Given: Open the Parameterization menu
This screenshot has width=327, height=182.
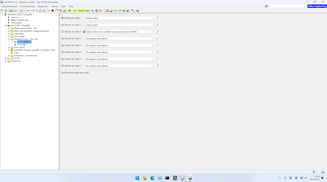Looking at the screenshot, I should (x=9, y=6).
